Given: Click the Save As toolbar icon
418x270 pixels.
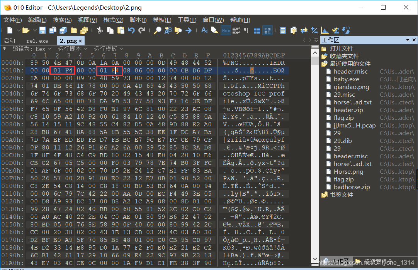Looking at the screenshot, I should click(x=53, y=30).
